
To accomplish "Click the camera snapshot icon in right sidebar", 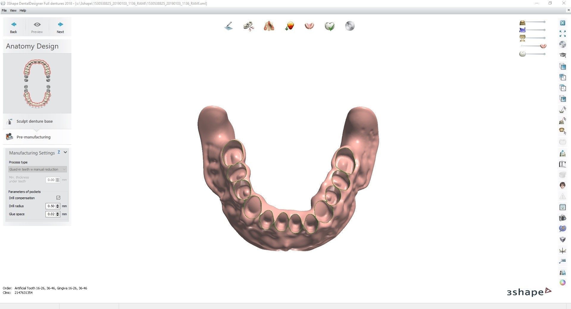I will click(x=563, y=218).
